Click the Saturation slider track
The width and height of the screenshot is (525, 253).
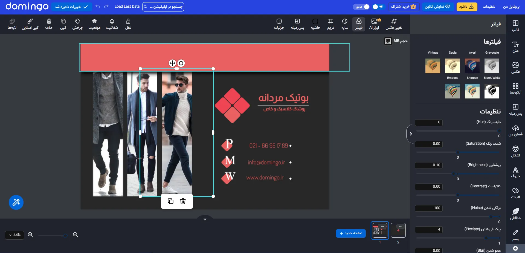click(x=458, y=152)
